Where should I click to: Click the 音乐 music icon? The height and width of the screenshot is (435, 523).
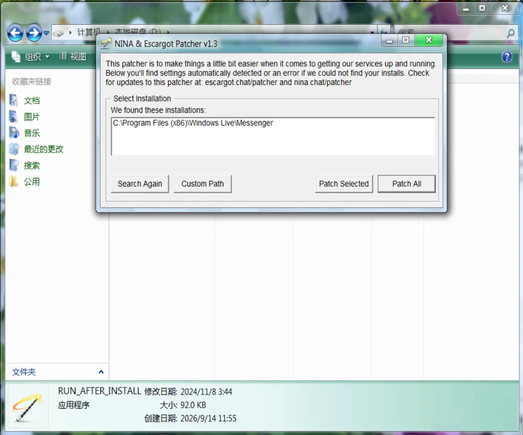[x=14, y=133]
